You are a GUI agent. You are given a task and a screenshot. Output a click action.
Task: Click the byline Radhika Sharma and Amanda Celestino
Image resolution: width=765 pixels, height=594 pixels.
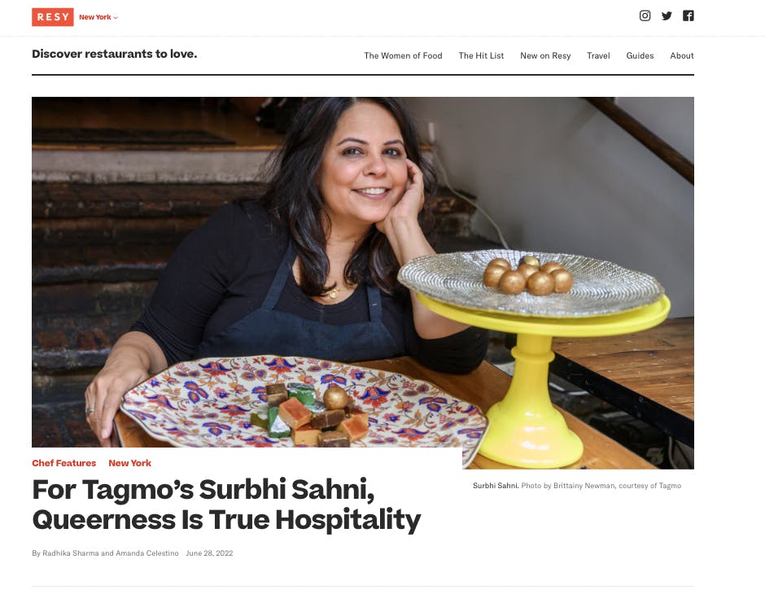click(110, 553)
